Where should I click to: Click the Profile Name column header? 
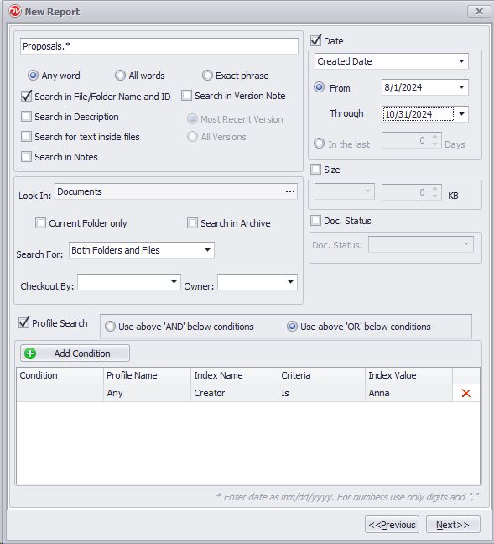[x=147, y=375]
